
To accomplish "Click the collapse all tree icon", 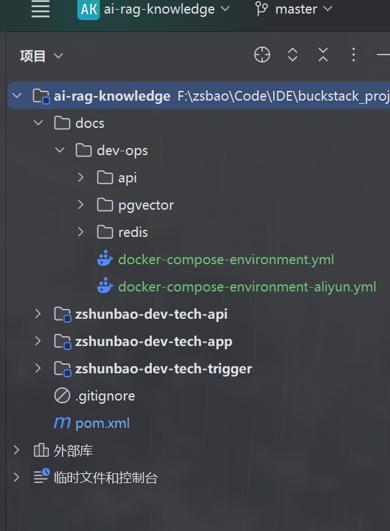I will click(x=323, y=55).
